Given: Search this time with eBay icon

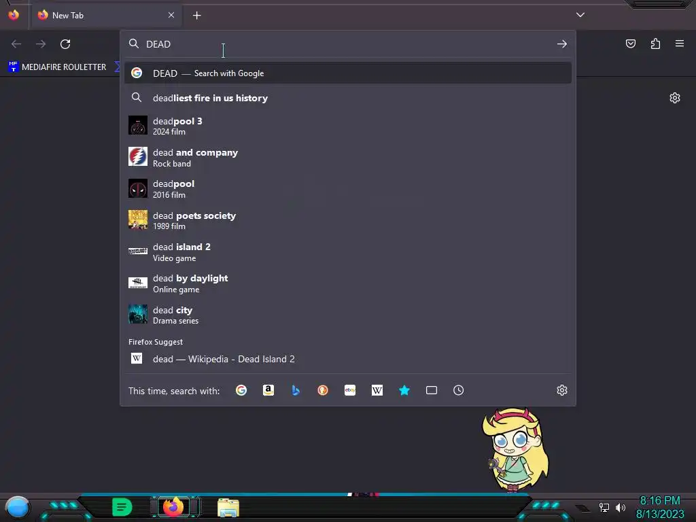Looking at the screenshot, I should 350,390.
